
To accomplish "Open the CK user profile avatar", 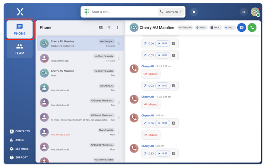I will click(x=255, y=12).
